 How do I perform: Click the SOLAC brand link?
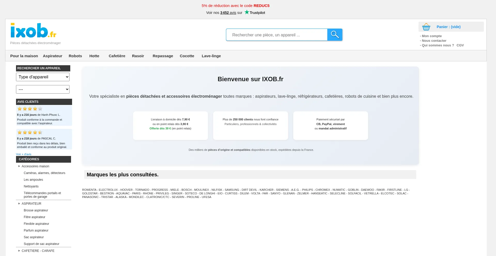coord(402,193)
